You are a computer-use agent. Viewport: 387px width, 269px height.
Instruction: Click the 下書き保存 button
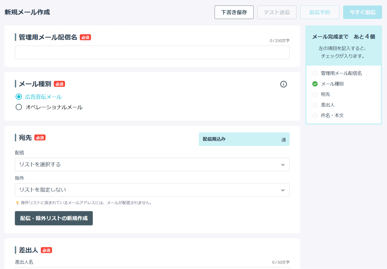click(x=234, y=12)
